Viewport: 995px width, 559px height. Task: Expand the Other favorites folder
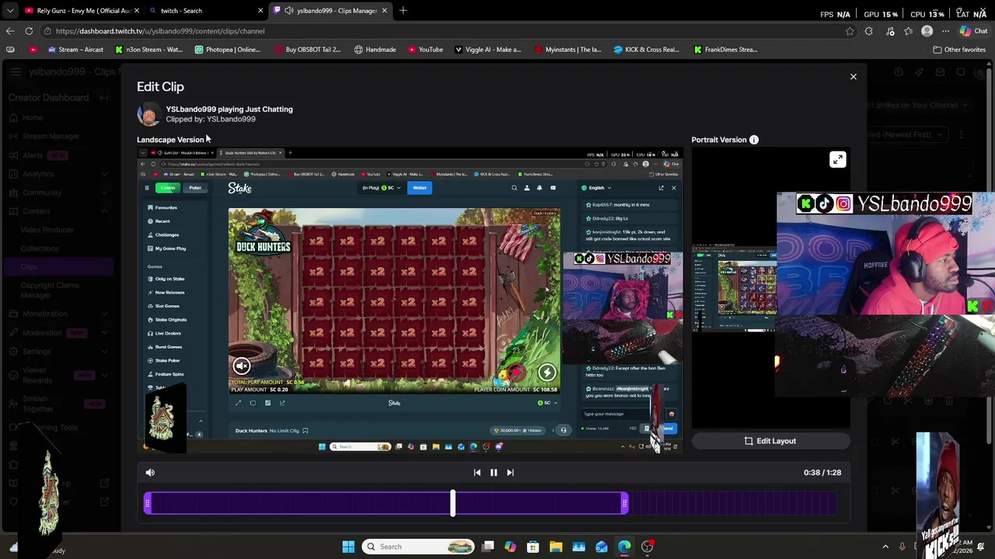[959, 50]
